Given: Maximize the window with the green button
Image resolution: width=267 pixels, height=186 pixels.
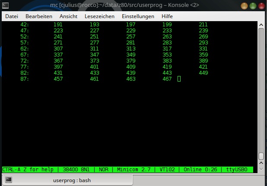Looking at the screenshot, I should tap(253, 6).
